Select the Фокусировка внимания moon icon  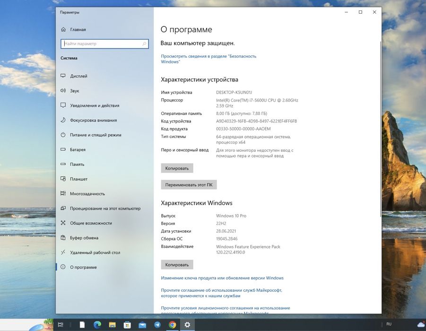pos(63,120)
